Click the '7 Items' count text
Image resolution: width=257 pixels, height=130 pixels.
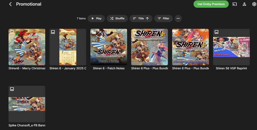click(81, 18)
